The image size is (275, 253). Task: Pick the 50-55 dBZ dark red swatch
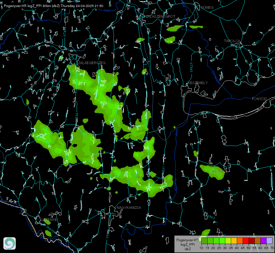pyautogui.click(x=251, y=241)
